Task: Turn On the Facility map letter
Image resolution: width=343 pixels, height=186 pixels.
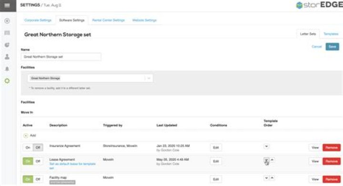Action: coord(28,179)
